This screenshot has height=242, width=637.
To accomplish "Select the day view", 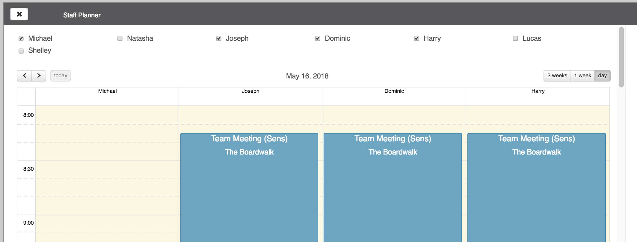I will click(602, 76).
